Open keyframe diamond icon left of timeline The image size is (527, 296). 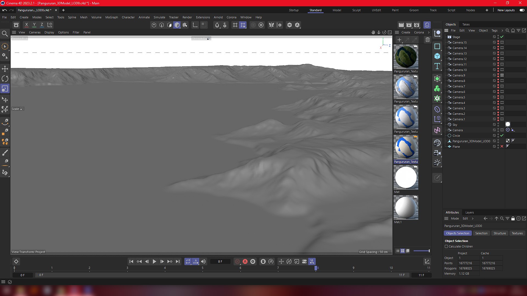click(x=16, y=261)
